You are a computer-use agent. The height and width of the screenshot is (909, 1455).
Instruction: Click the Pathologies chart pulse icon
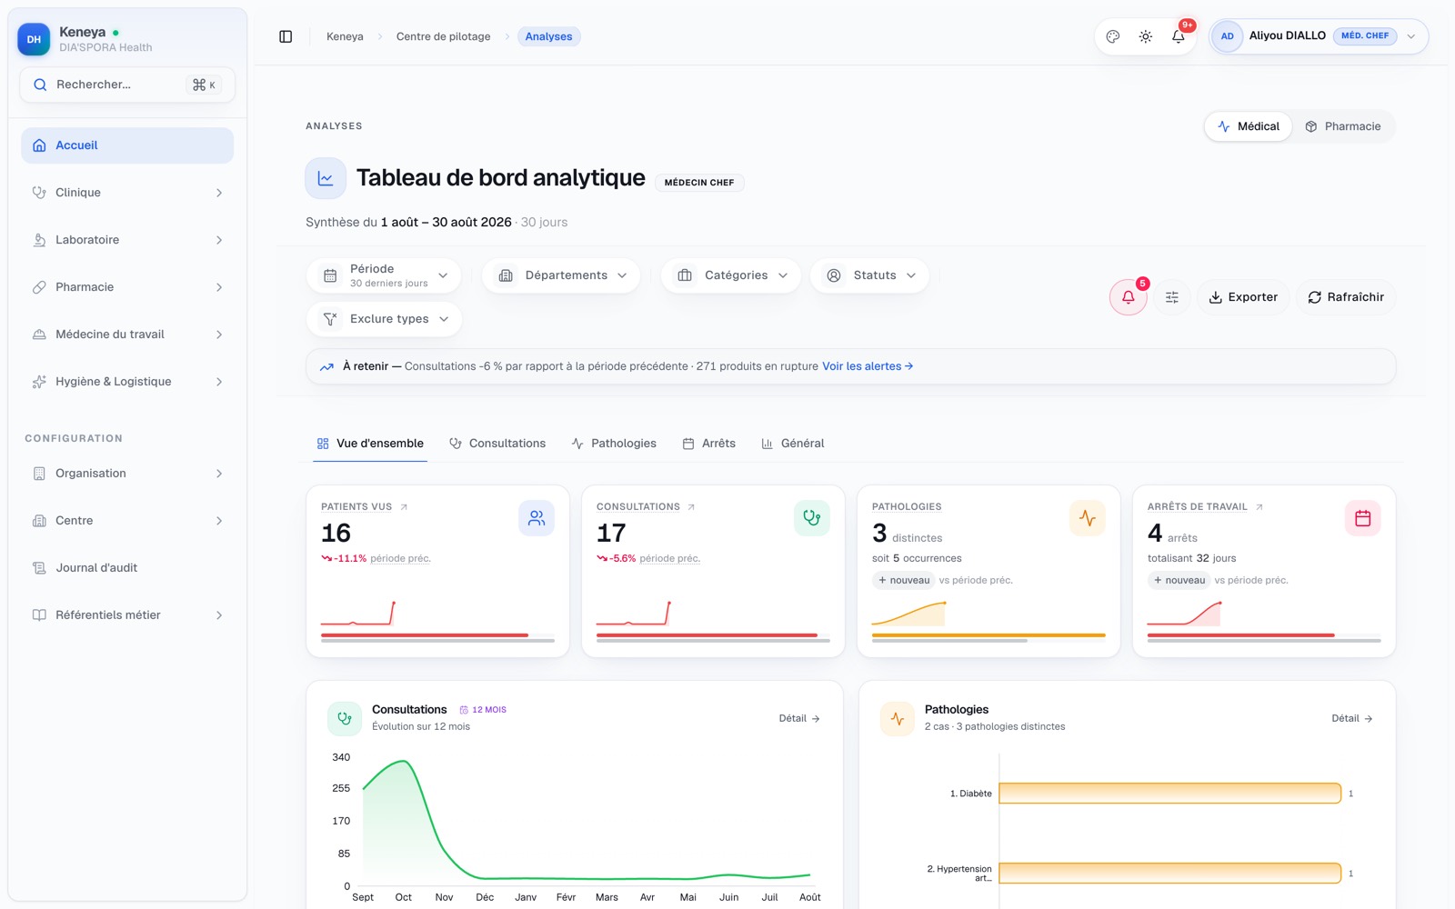898,718
